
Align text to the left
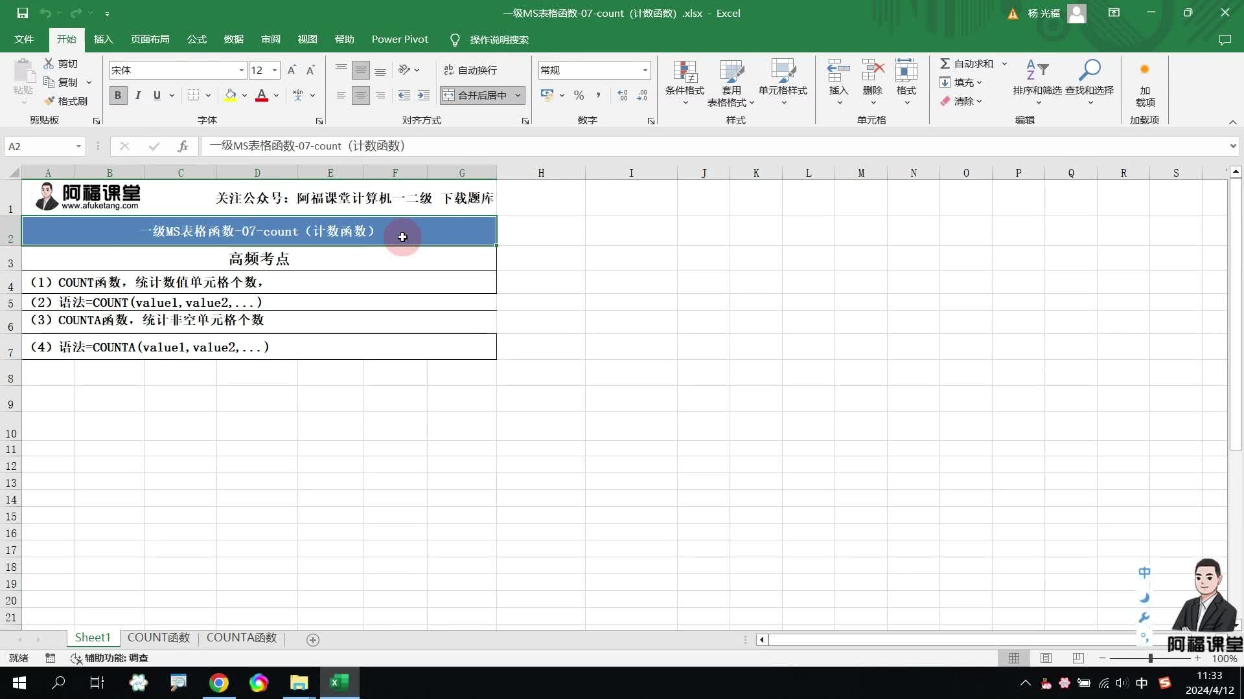[x=341, y=95]
